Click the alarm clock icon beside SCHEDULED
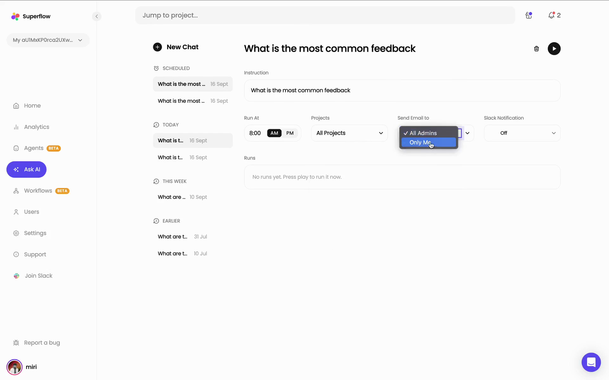The height and width of the screenshot is (380, 609). pos(156,68)
